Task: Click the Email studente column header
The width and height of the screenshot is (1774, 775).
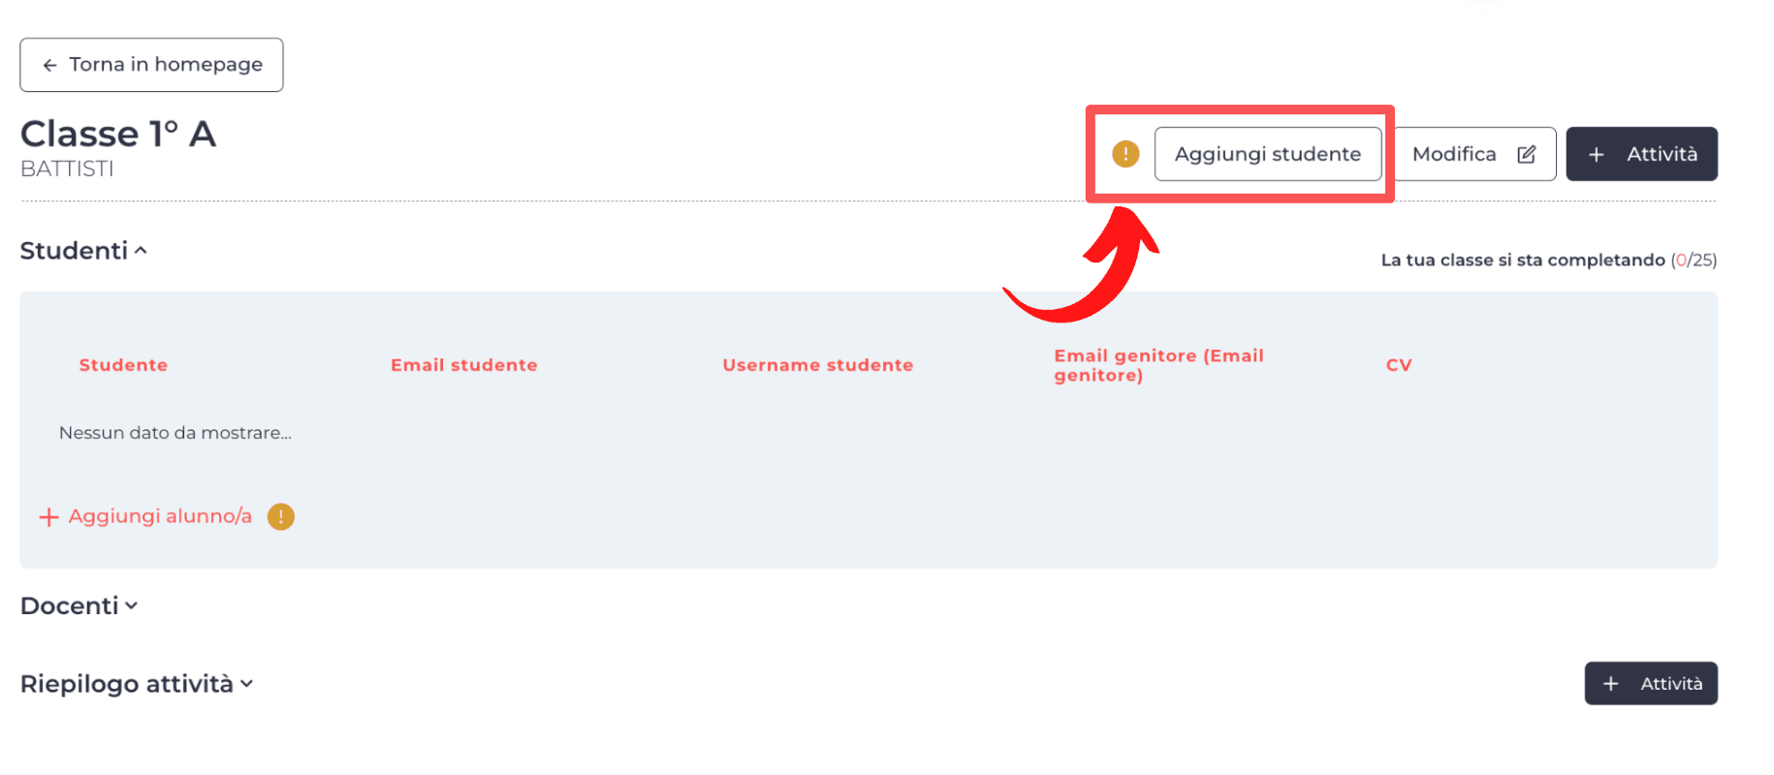Action: (464, 365)
